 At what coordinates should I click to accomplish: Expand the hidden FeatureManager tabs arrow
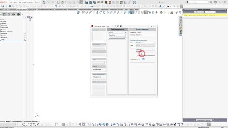pyautogui.click(x=23, y=14)
